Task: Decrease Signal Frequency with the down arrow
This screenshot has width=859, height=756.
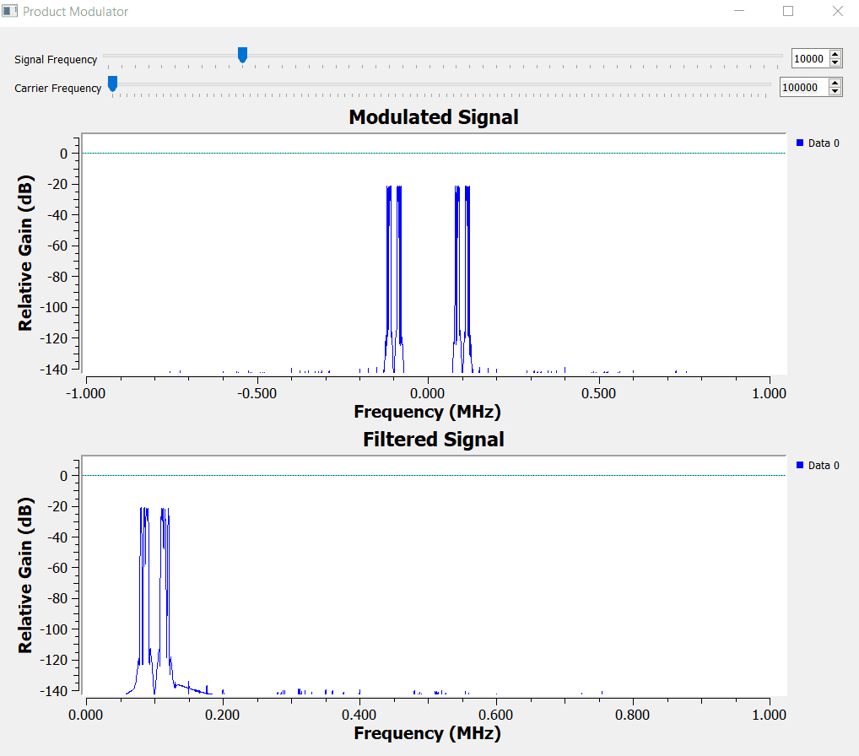Action: tap(835, 63)
